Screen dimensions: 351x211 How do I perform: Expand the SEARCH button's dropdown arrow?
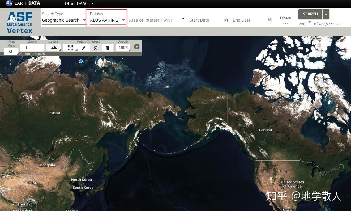pos(326,14)
